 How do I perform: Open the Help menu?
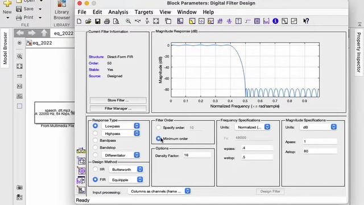point(208,12)
